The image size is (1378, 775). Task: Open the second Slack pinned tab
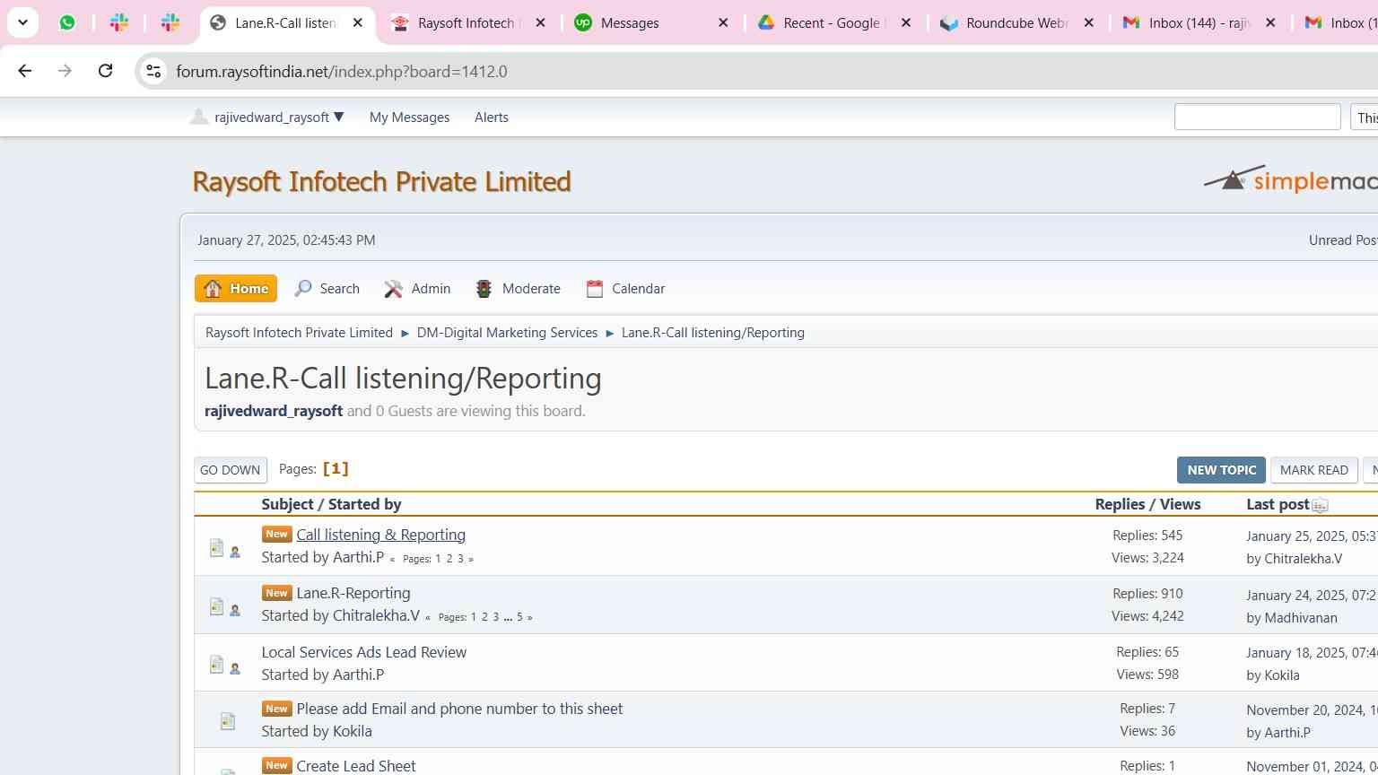tap(170, 22)
